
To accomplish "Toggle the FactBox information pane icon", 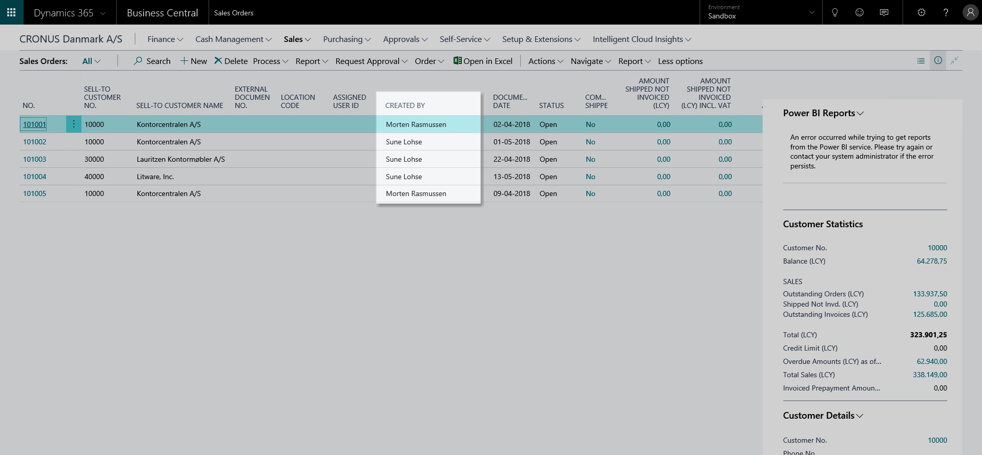I will tap(938, 60).
